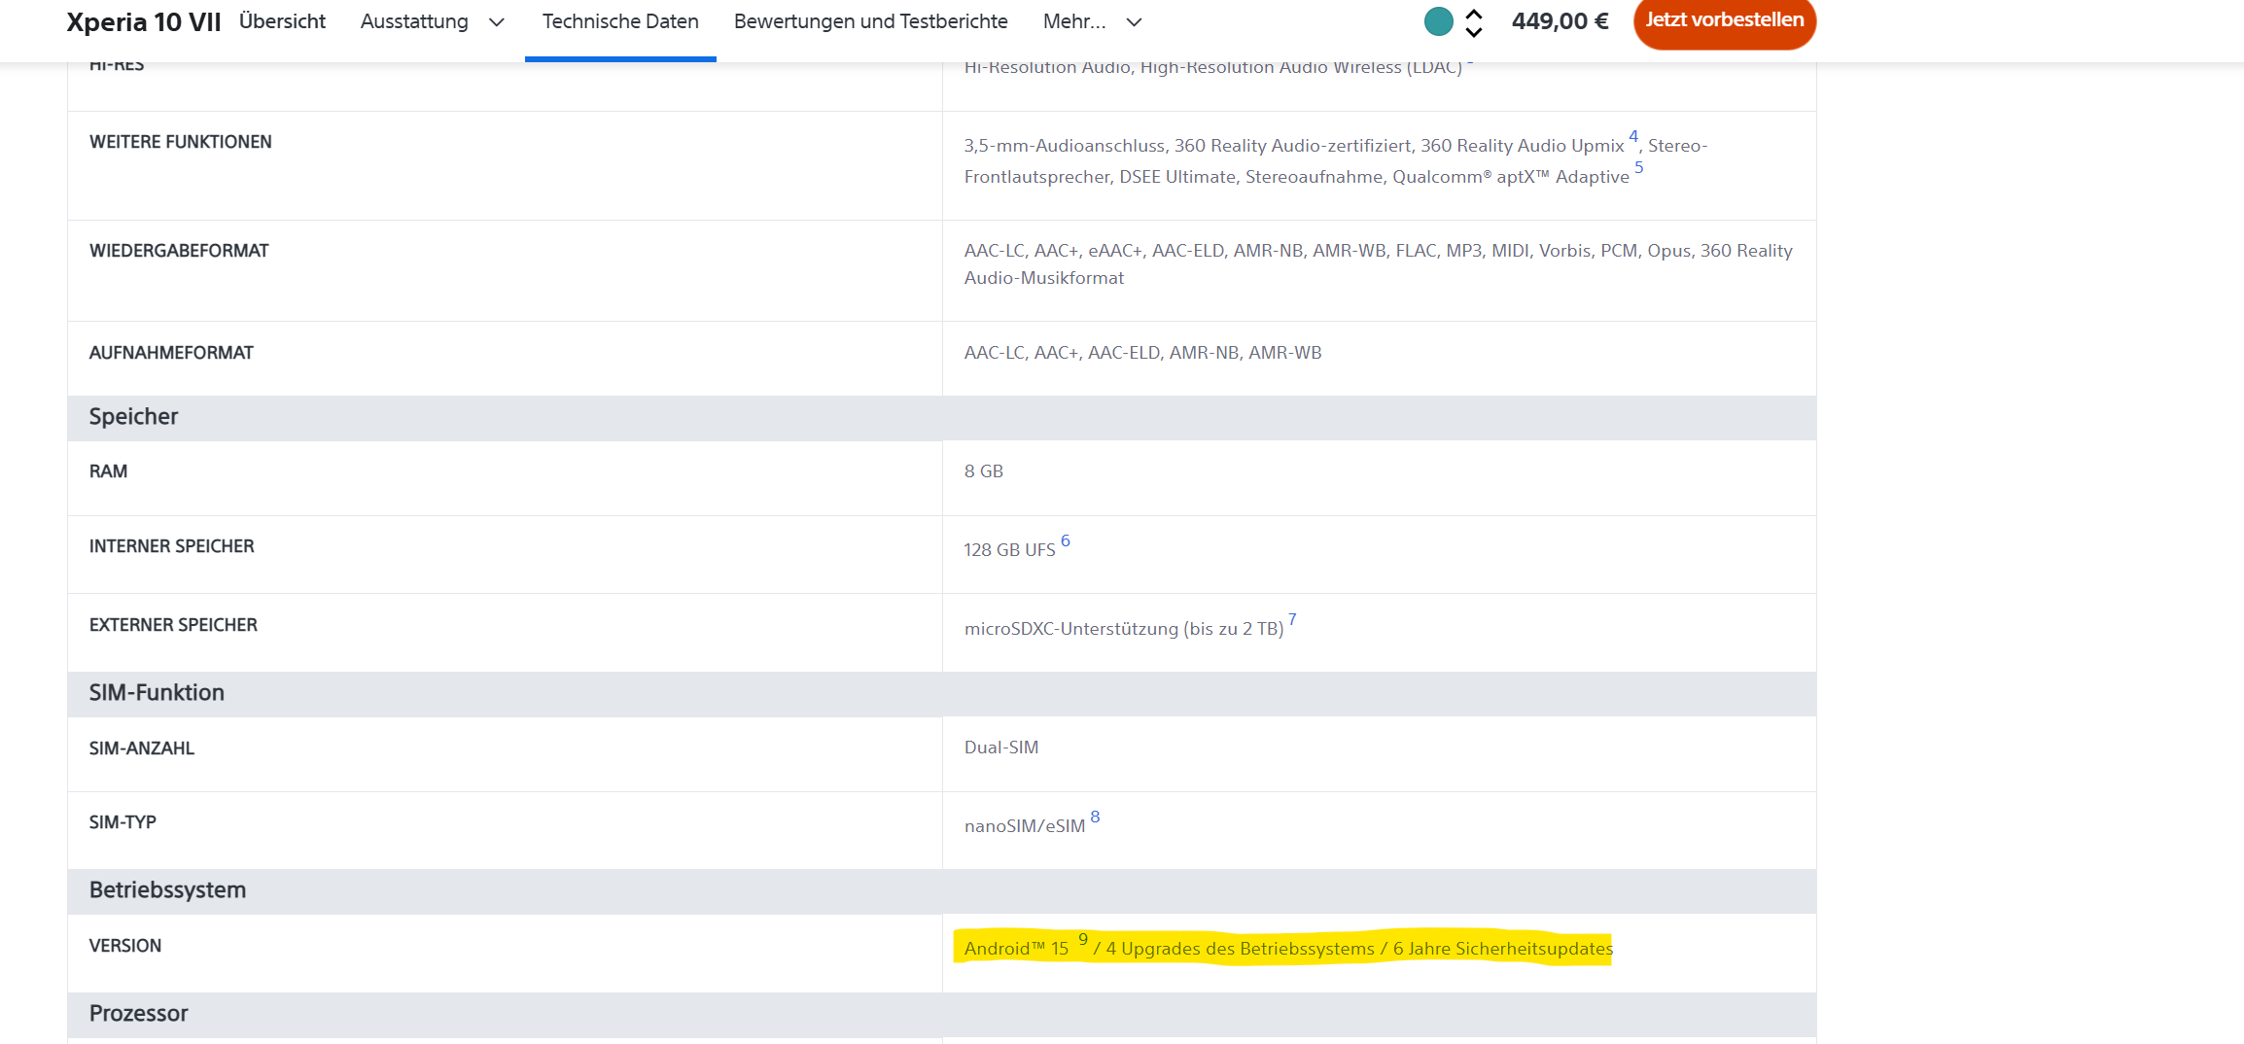Click the EXTERNER SPEICHER label
The width and height of the screenshot is (2244, 1044).
[x=173, y=625]
